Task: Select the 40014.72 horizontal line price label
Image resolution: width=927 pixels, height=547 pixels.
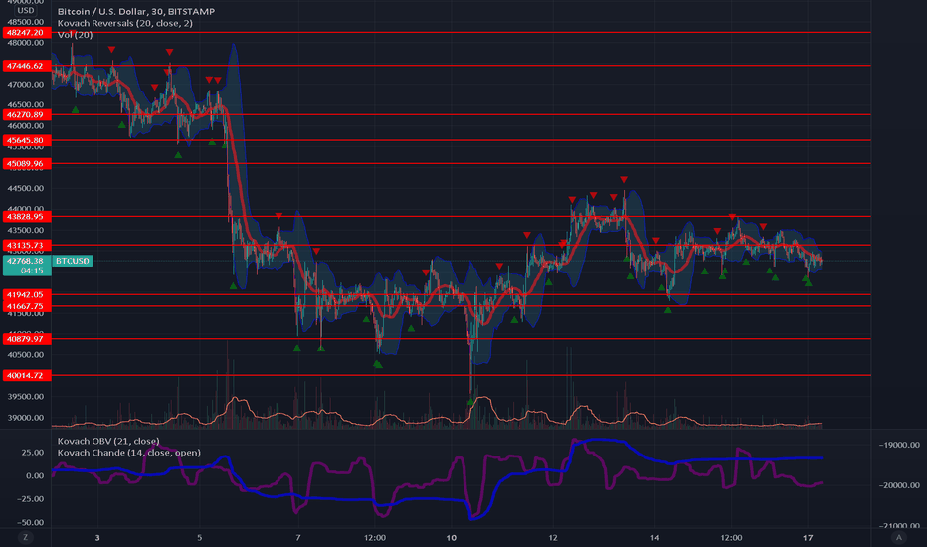Action: pos(27,376)
